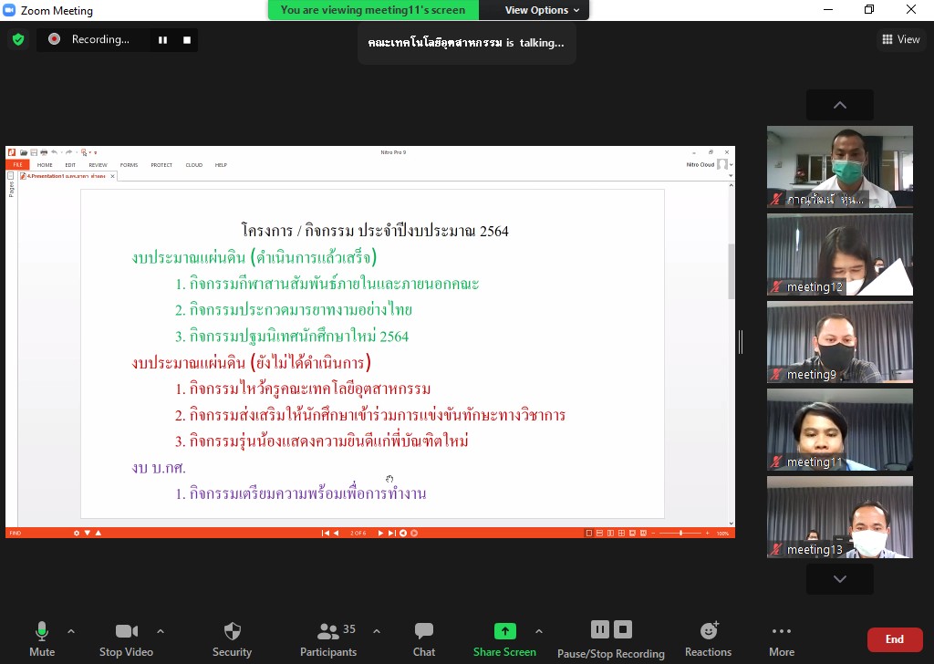Click the red End button
Viewport: 934px width, 664px height.
894,639
